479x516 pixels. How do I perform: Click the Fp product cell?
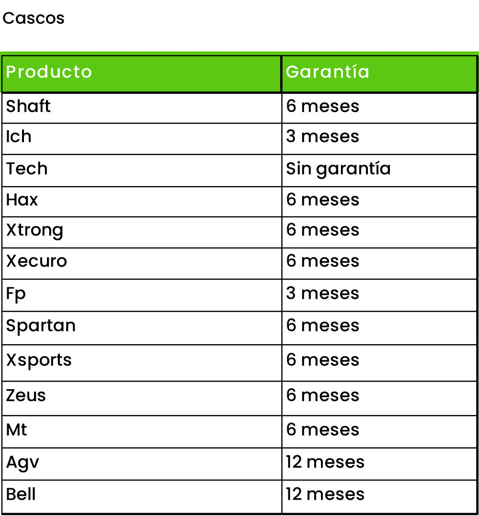pyautogui.click(x=142, y=295)
